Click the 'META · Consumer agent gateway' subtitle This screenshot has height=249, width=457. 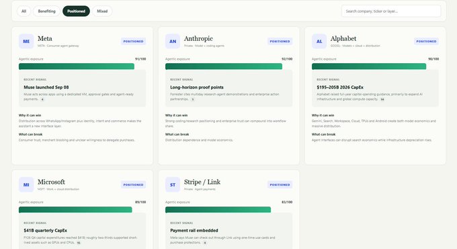[x=58, y=46]
